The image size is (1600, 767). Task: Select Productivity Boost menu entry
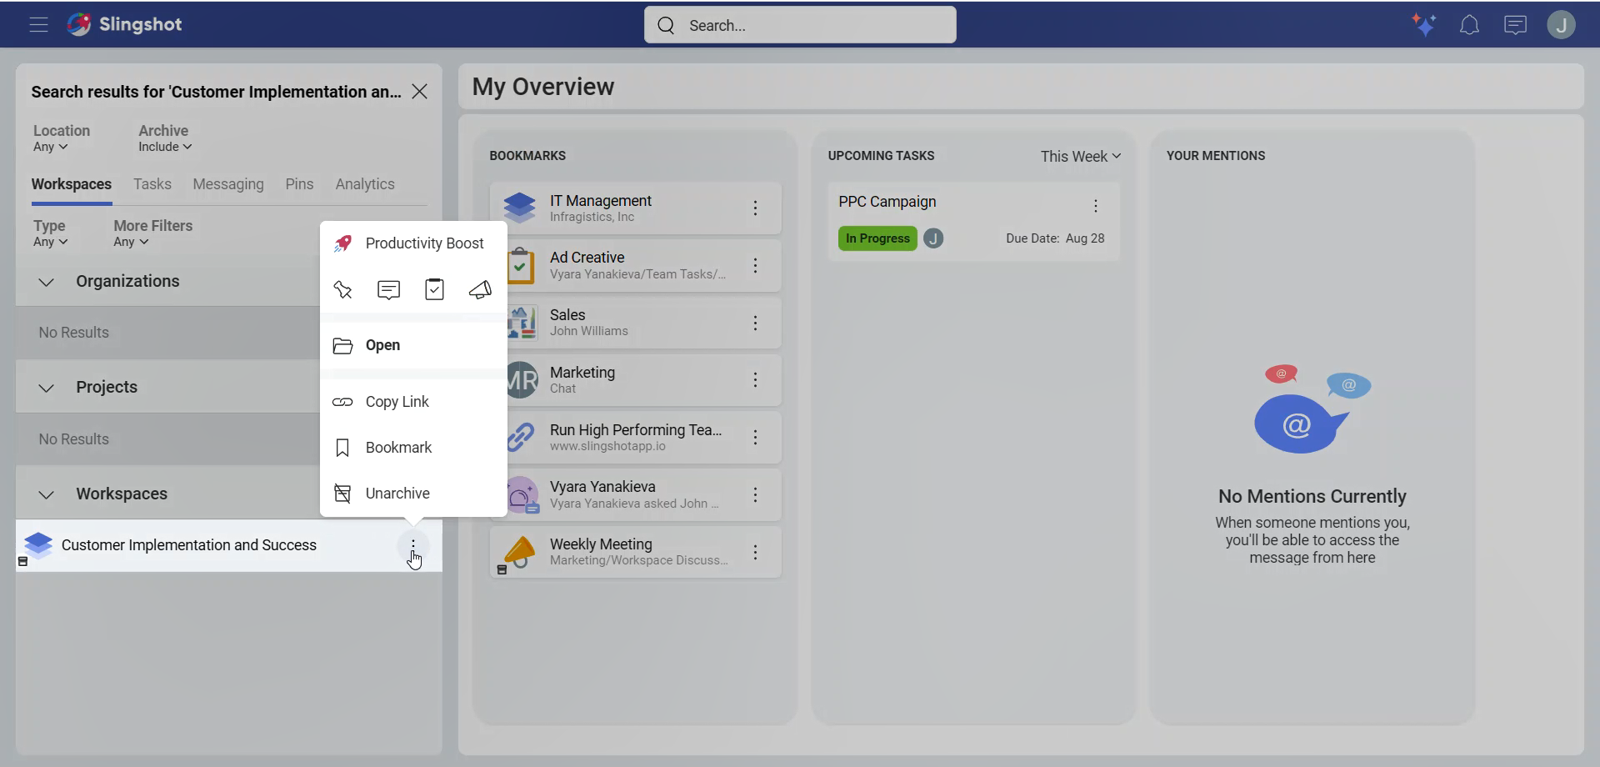point(413,243)
